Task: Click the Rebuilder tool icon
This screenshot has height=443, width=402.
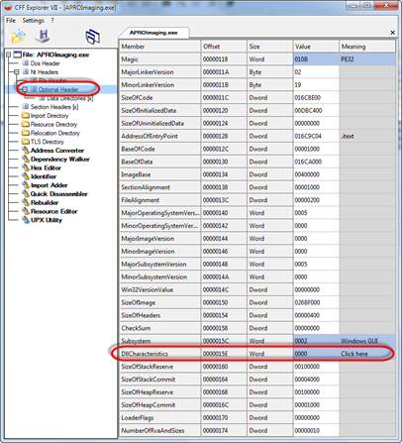Action: point(26,202)
